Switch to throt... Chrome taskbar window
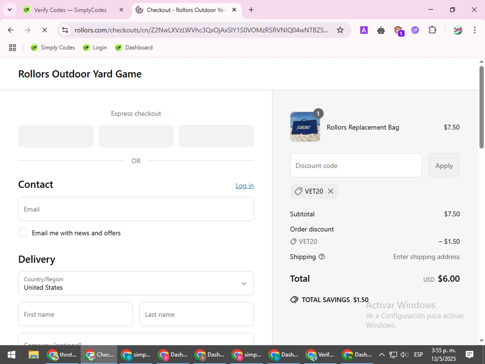The width and height of the screenshot is (485, 364). point(62,355)
